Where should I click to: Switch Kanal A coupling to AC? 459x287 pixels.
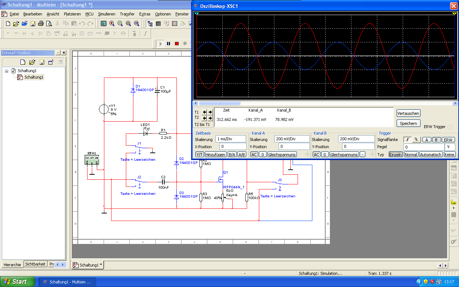click(254, 155)
